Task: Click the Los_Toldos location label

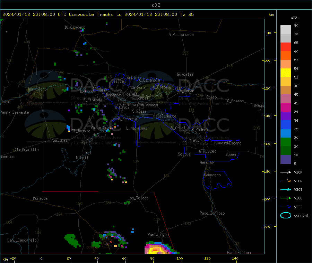Action: coord(138,198)
